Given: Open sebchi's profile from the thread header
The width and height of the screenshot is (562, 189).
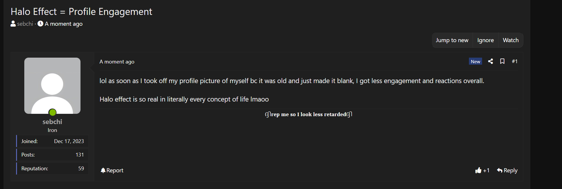Looking at the screenshot, I should (x=25, y=24).
